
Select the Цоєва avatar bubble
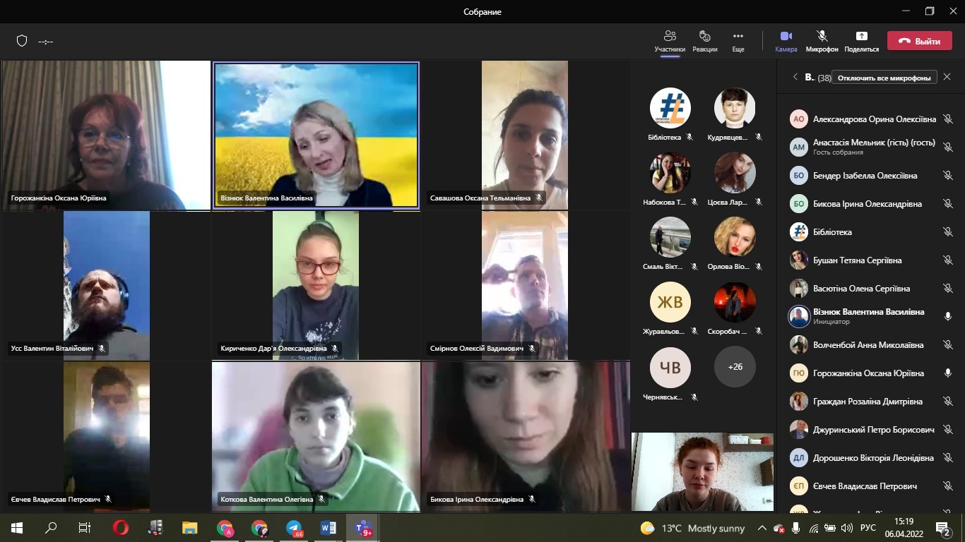tap(735, 173)
